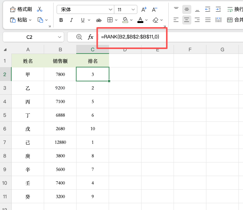Click the wrap text (换行) button

(235, 9)
